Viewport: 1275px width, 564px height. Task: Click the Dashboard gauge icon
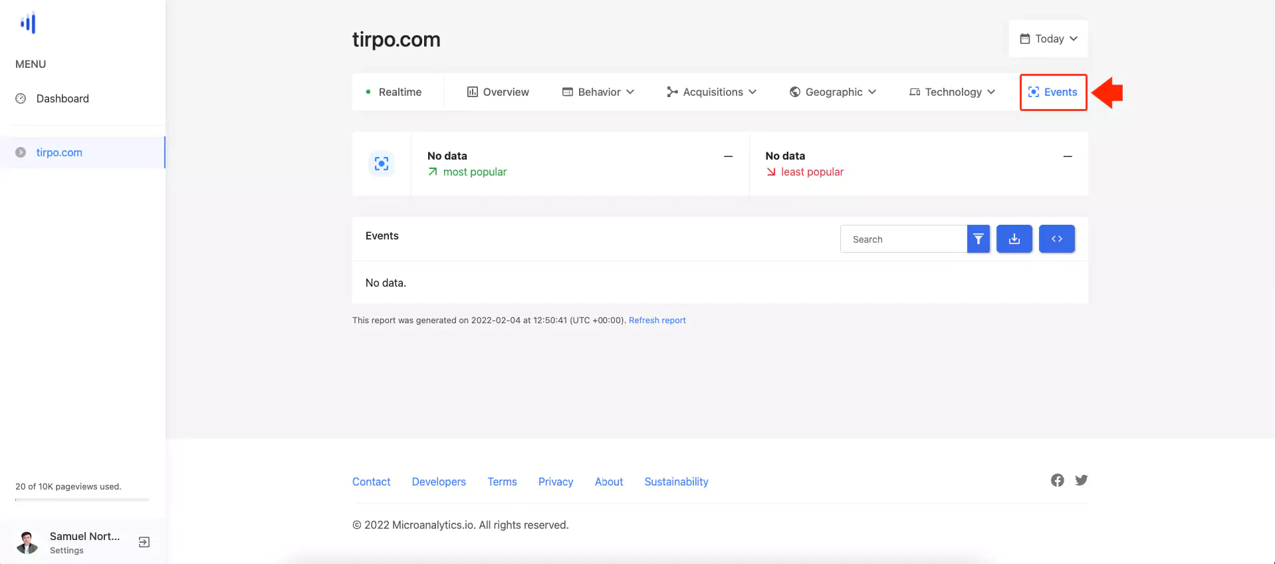click(21, 98)
